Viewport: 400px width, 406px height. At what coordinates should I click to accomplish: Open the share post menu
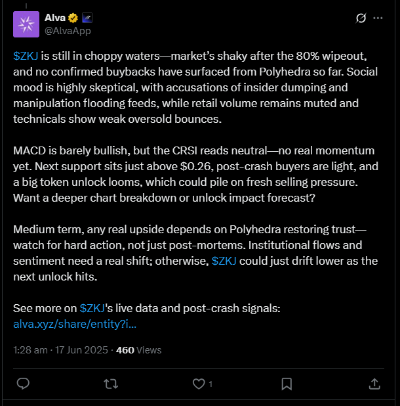374,383
